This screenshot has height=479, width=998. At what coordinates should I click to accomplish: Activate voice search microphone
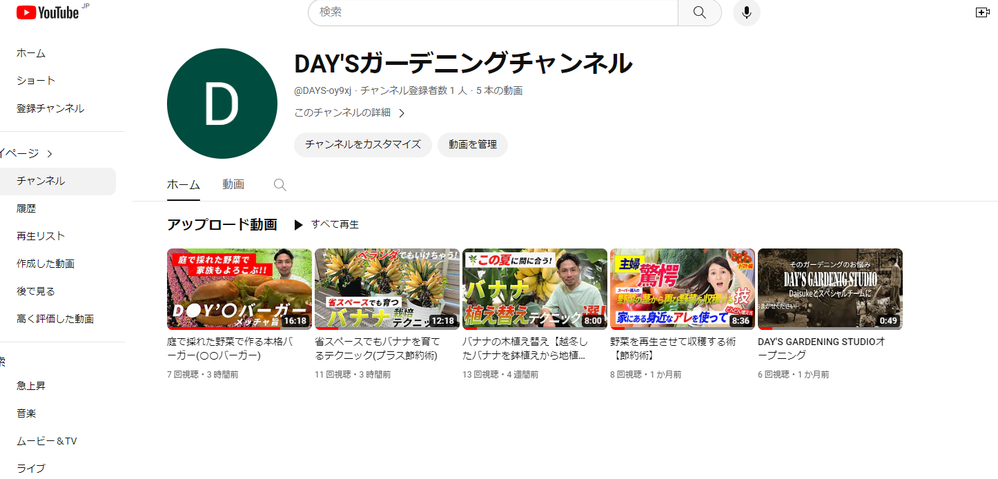[x=746, y=12]
